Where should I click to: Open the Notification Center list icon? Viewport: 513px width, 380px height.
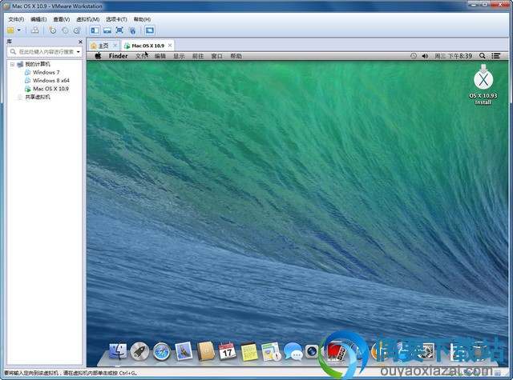pos(495,56)
